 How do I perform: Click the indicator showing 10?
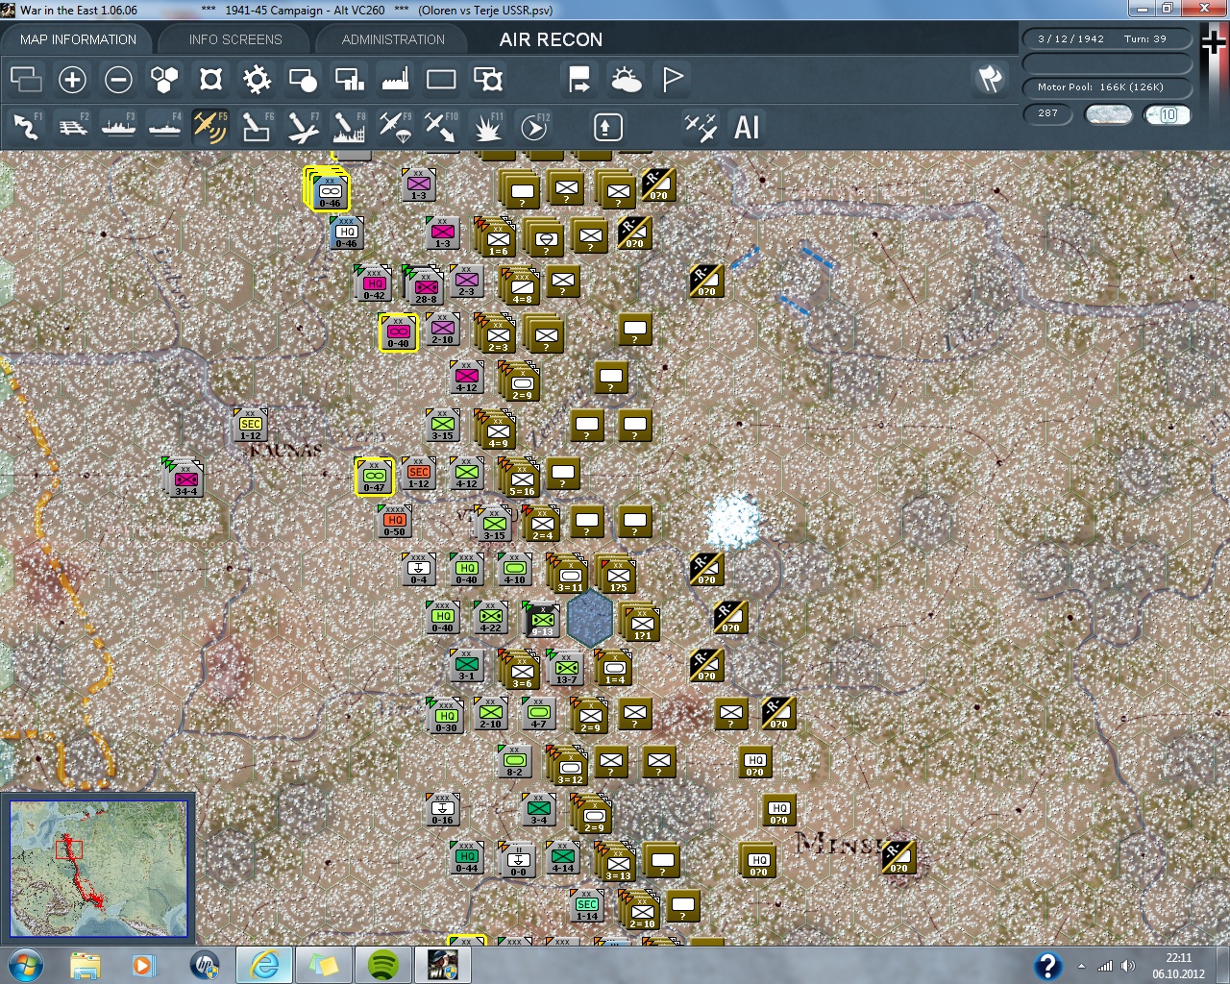(1168, 114)
